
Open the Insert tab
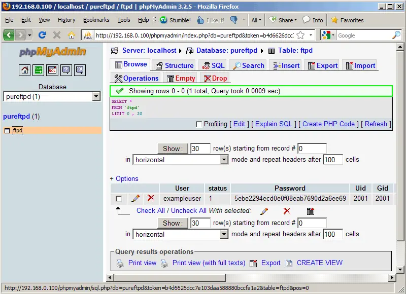286,65
